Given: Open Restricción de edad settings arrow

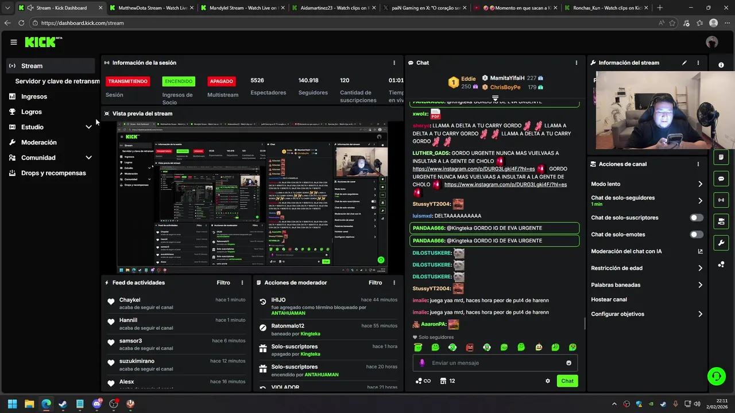Looking at the screenshot, I should pos(700,268).
